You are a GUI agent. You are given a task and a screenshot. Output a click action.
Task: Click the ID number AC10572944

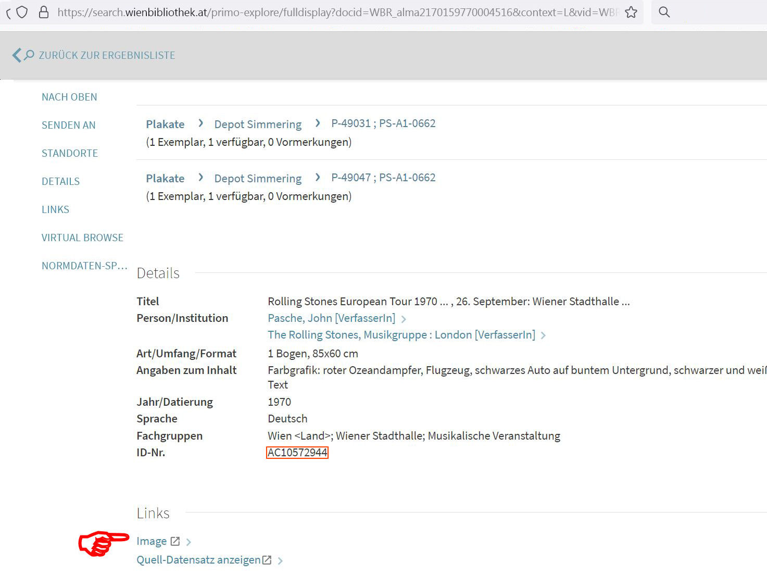[297, 453]
